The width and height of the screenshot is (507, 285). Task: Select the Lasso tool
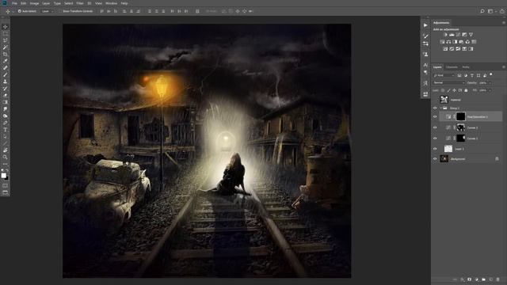click(6, 40)
